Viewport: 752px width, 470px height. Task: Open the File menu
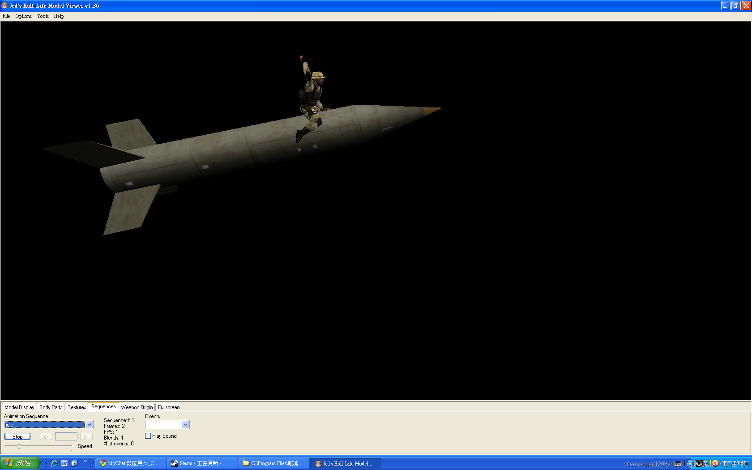point(6,16)
